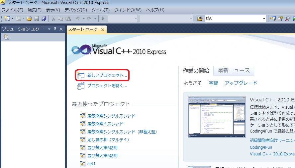The width and height of the screenshot is (295, 168).
Task: Open the New Project icon dropdown arrow
Action: point(13,19)
